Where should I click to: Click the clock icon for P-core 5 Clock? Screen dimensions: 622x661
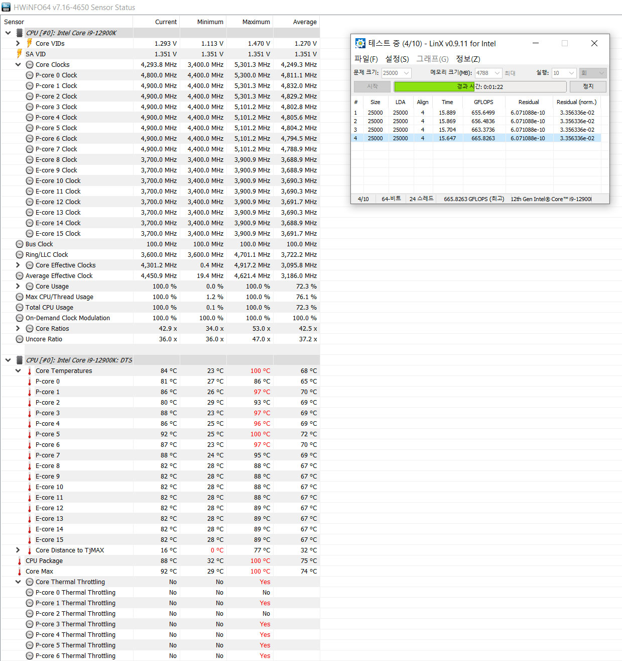point(30,128)
